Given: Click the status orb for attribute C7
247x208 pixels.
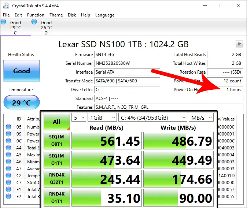Looking at the screenshot, I should (x=8, y=182).
